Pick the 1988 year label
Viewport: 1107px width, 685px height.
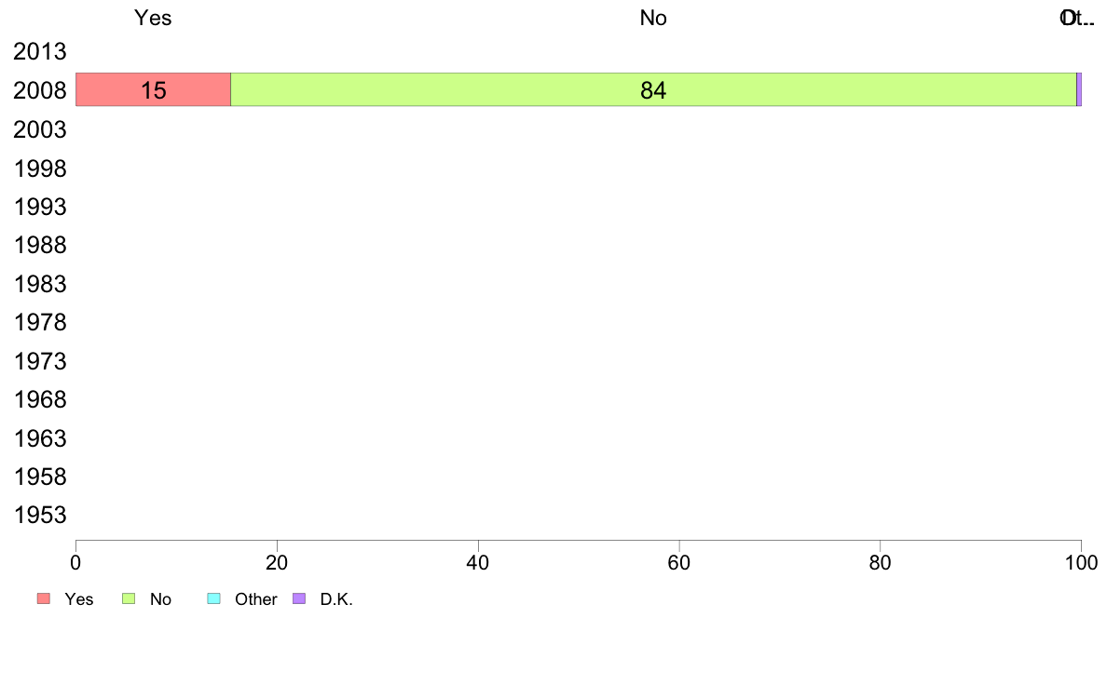tap(39, 246)
